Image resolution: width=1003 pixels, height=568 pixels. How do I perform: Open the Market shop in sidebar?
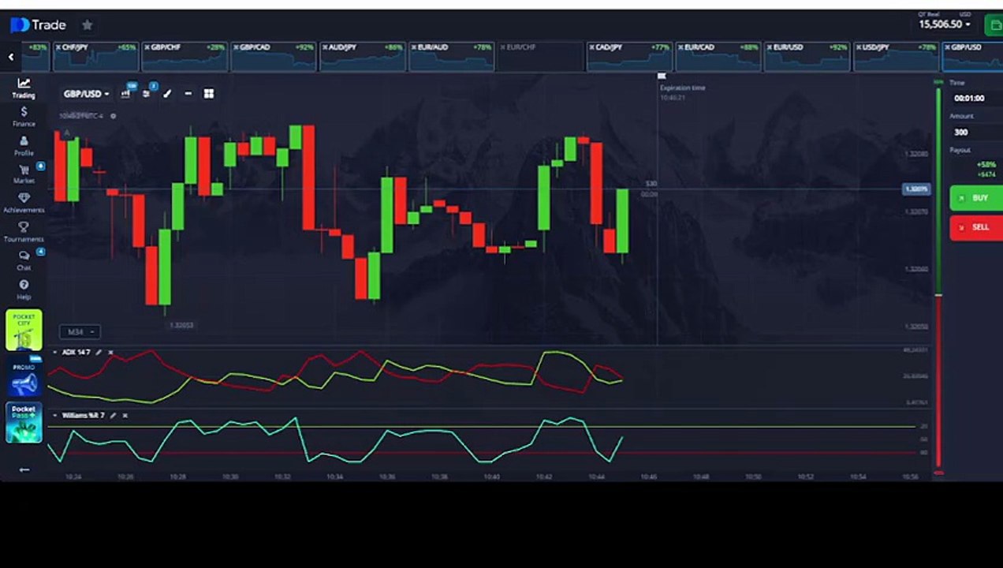click(24, 174)
